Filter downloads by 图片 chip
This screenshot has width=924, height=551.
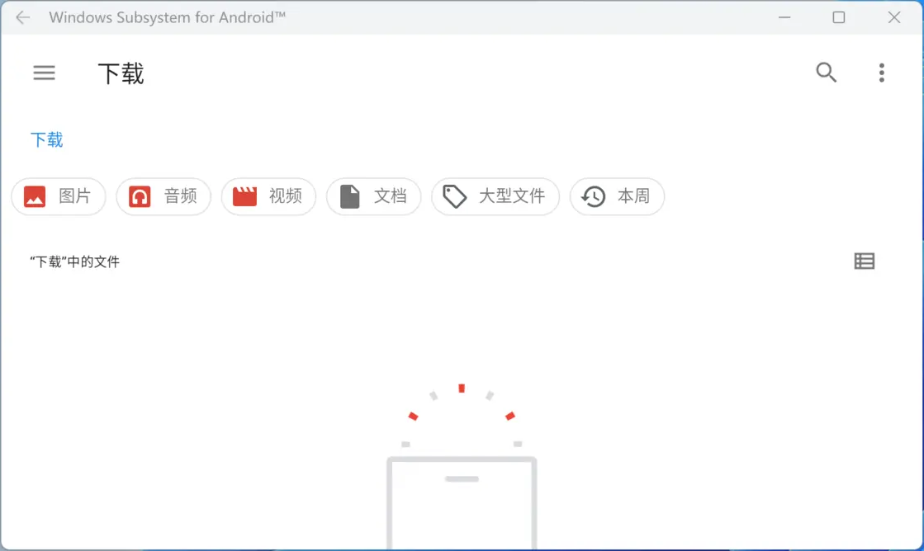(x=58, y=196)
